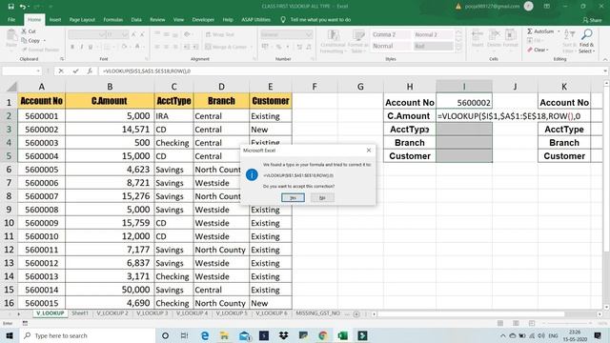
Task: Open the File menu
Action: [11, 20]
